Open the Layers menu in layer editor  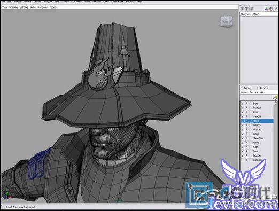(x=244, y=92)
